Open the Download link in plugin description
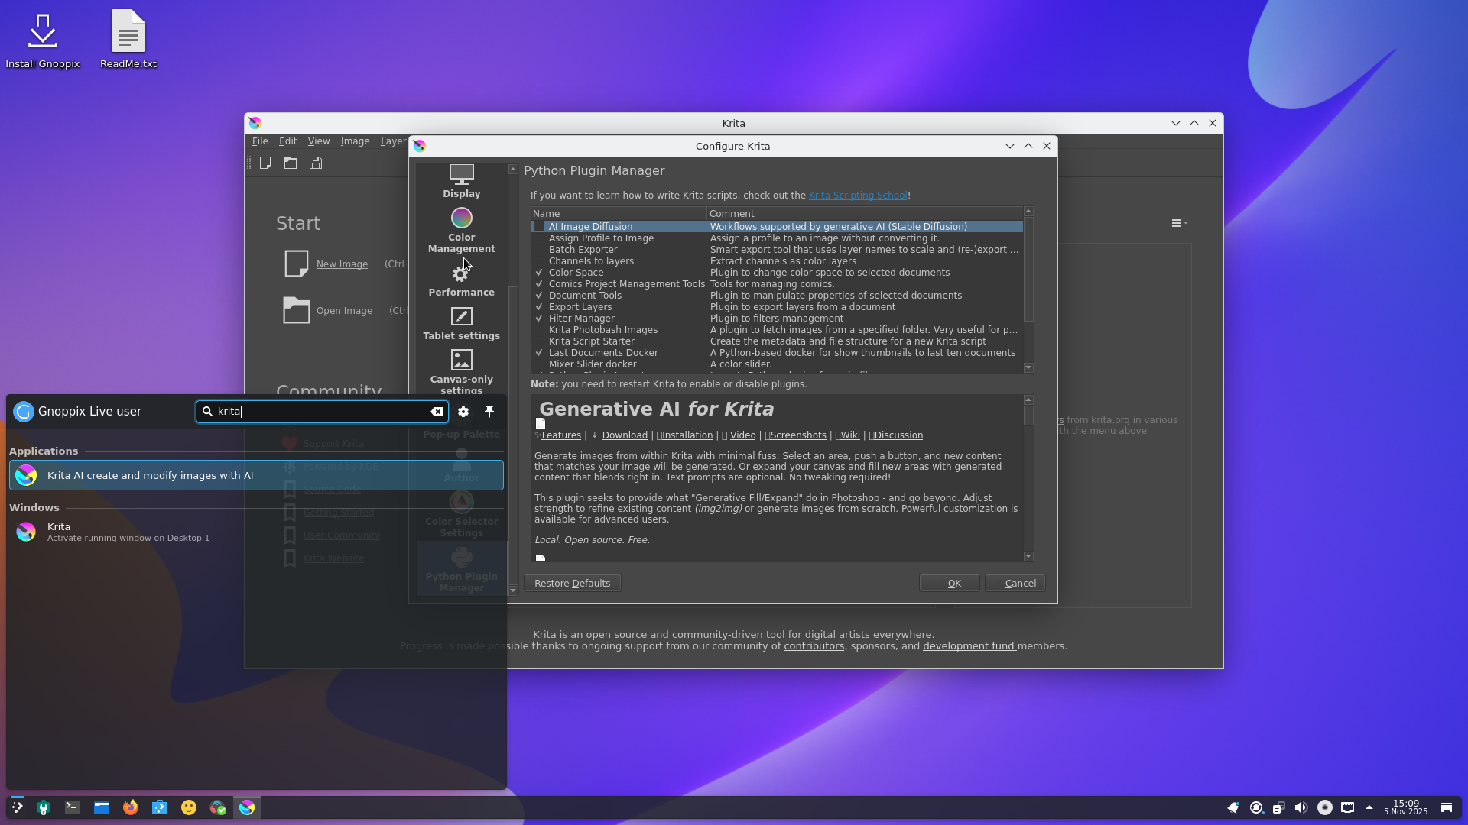The width and height of the screenshot is (1468, 825). coord(624,435)
